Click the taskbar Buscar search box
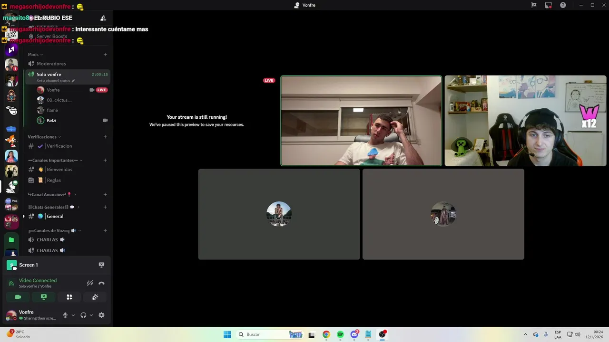Viewport: 609px width, 342px height. point(270,334)
